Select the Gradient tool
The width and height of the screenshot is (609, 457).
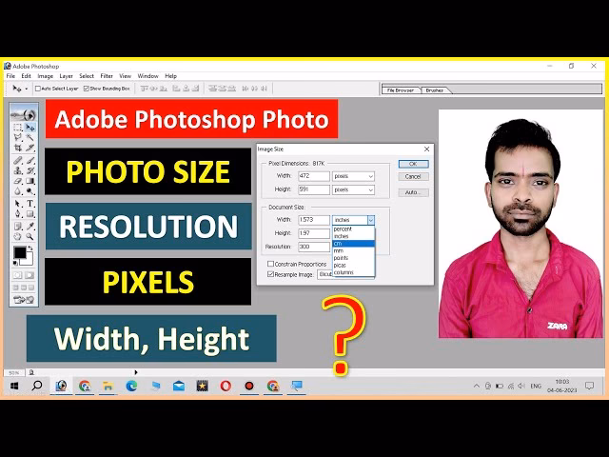point(29,181)
